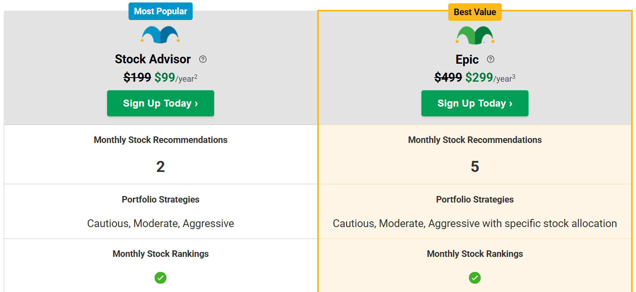Open the help tooltip beside Epic
The width and height of the screenshot is (636, 292).
pos(490,59)
